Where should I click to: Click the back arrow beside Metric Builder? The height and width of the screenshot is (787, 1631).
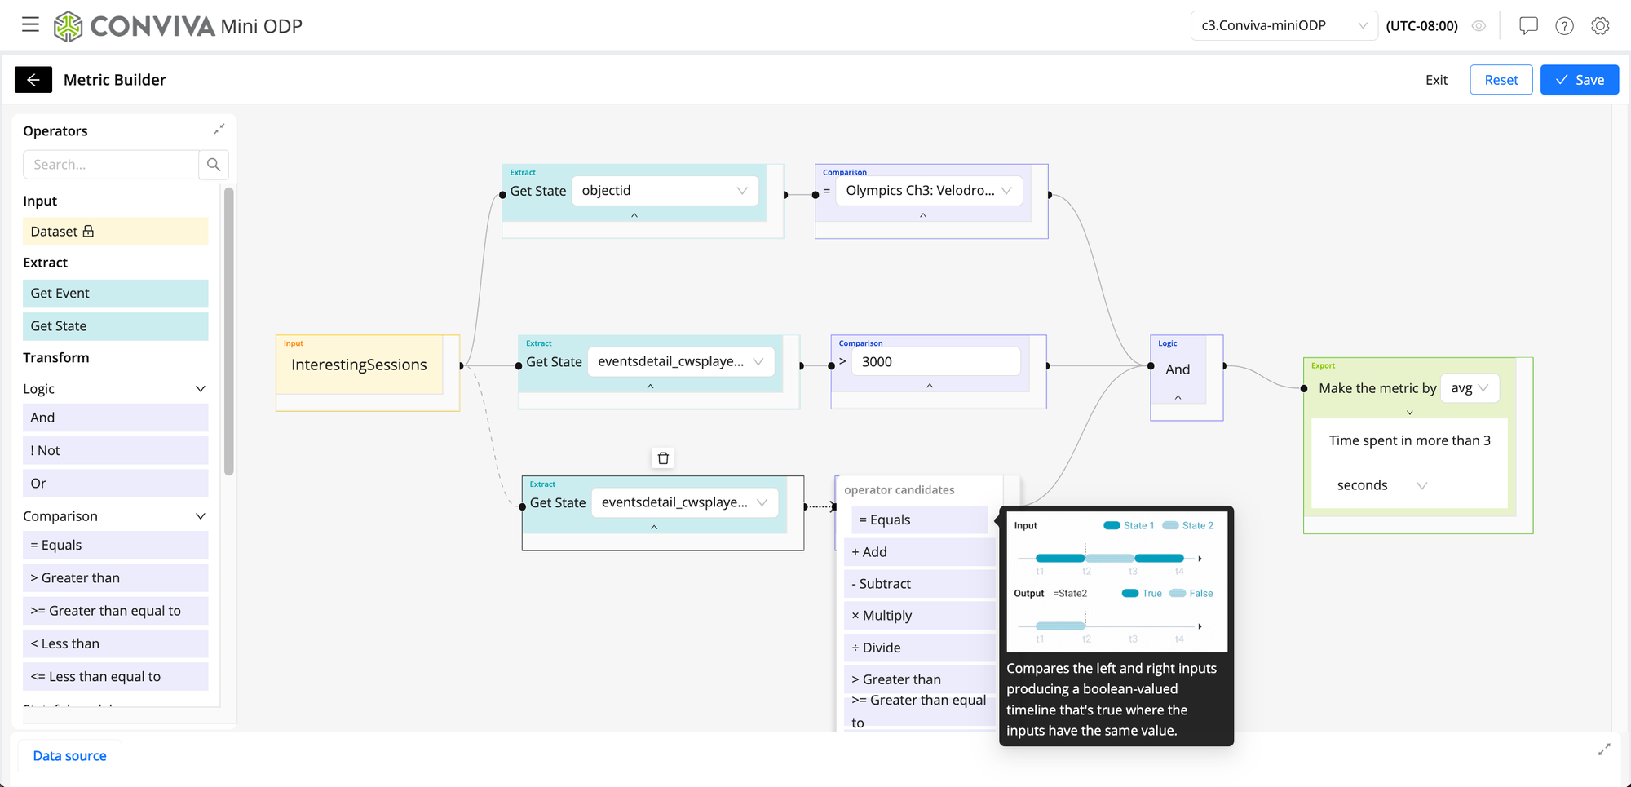pos(33,79)
